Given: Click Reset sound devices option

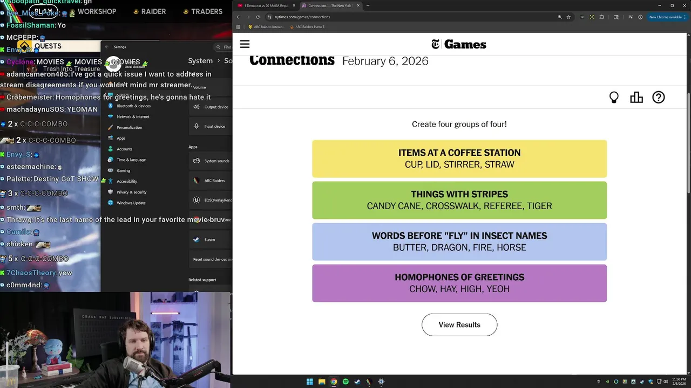Looking at the screenshot, I should [211, 260].
